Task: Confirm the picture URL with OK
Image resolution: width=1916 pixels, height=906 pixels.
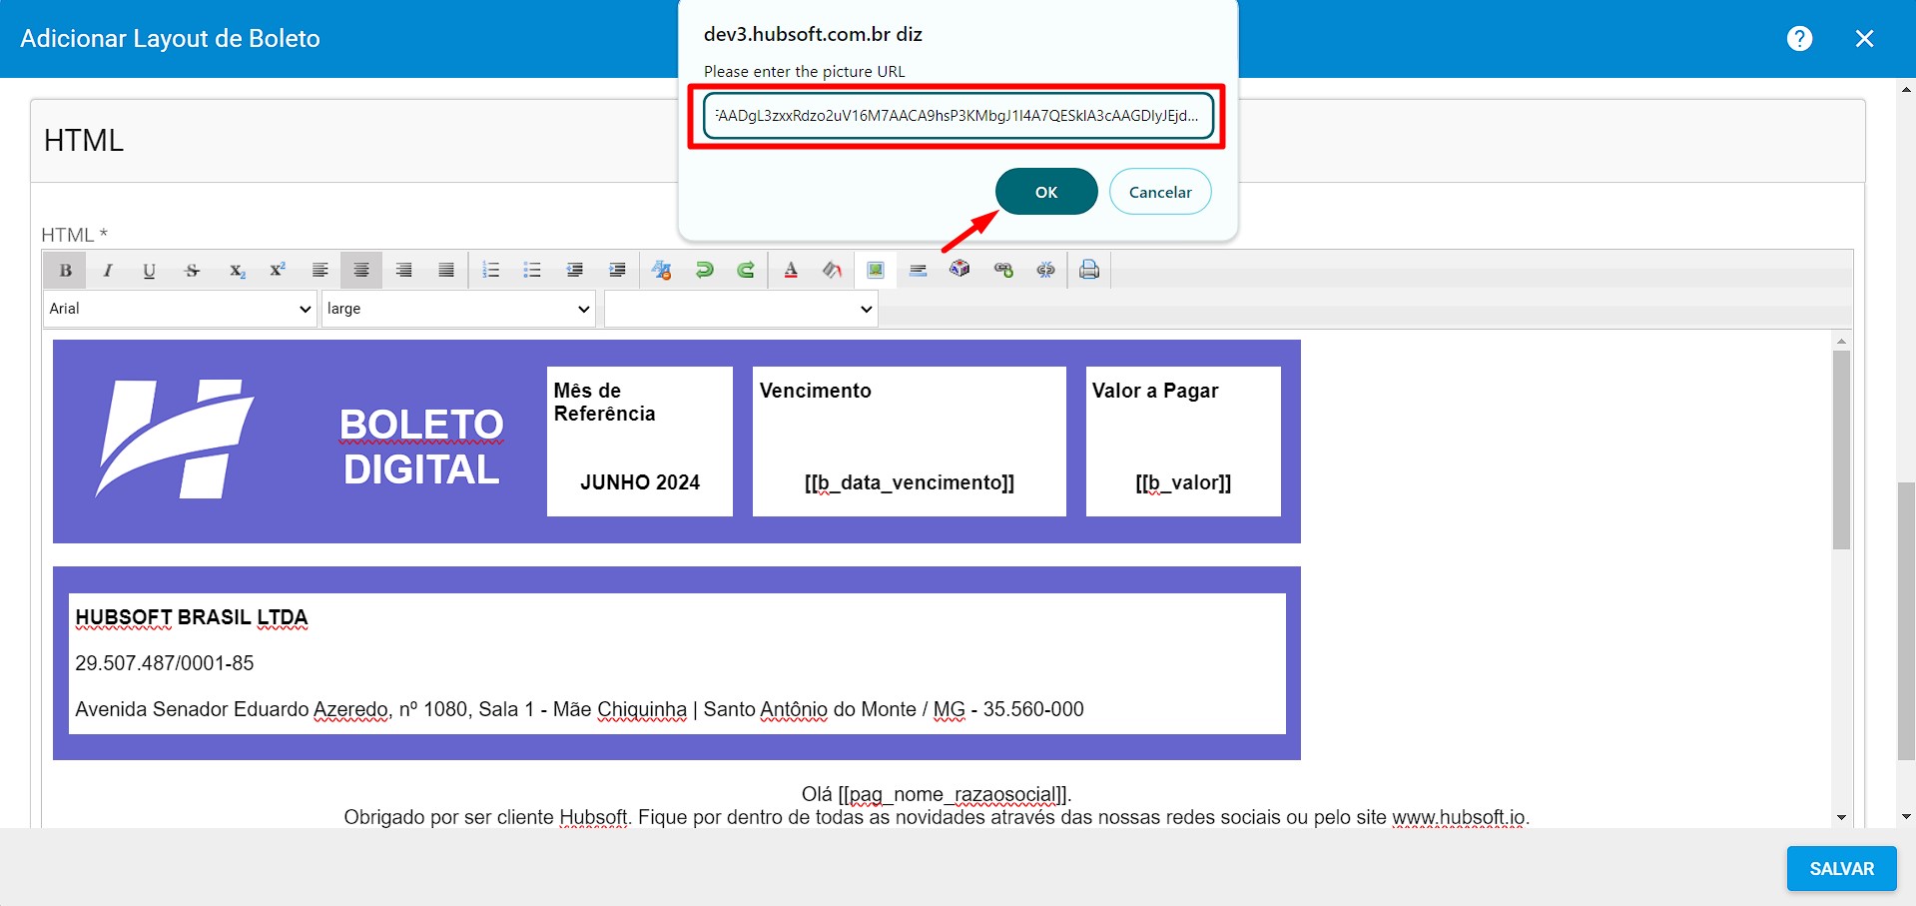Action: click(x=1046, y=192)
